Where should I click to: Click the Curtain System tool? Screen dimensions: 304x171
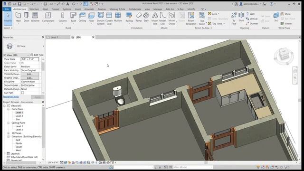[x=101, y=19]
